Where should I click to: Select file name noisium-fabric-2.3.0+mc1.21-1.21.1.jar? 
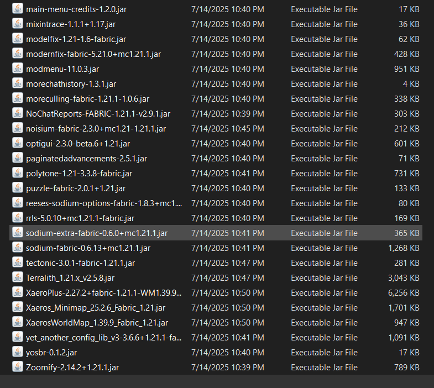pyautogui.click(x=96, y=129)
